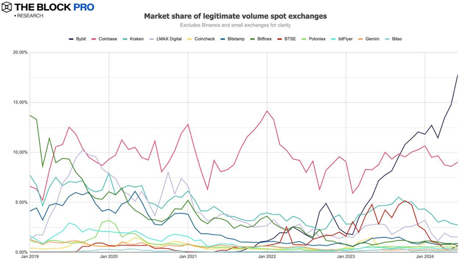
Task: Click the 'Excludes Binance' subtitle
Action: 235,25
